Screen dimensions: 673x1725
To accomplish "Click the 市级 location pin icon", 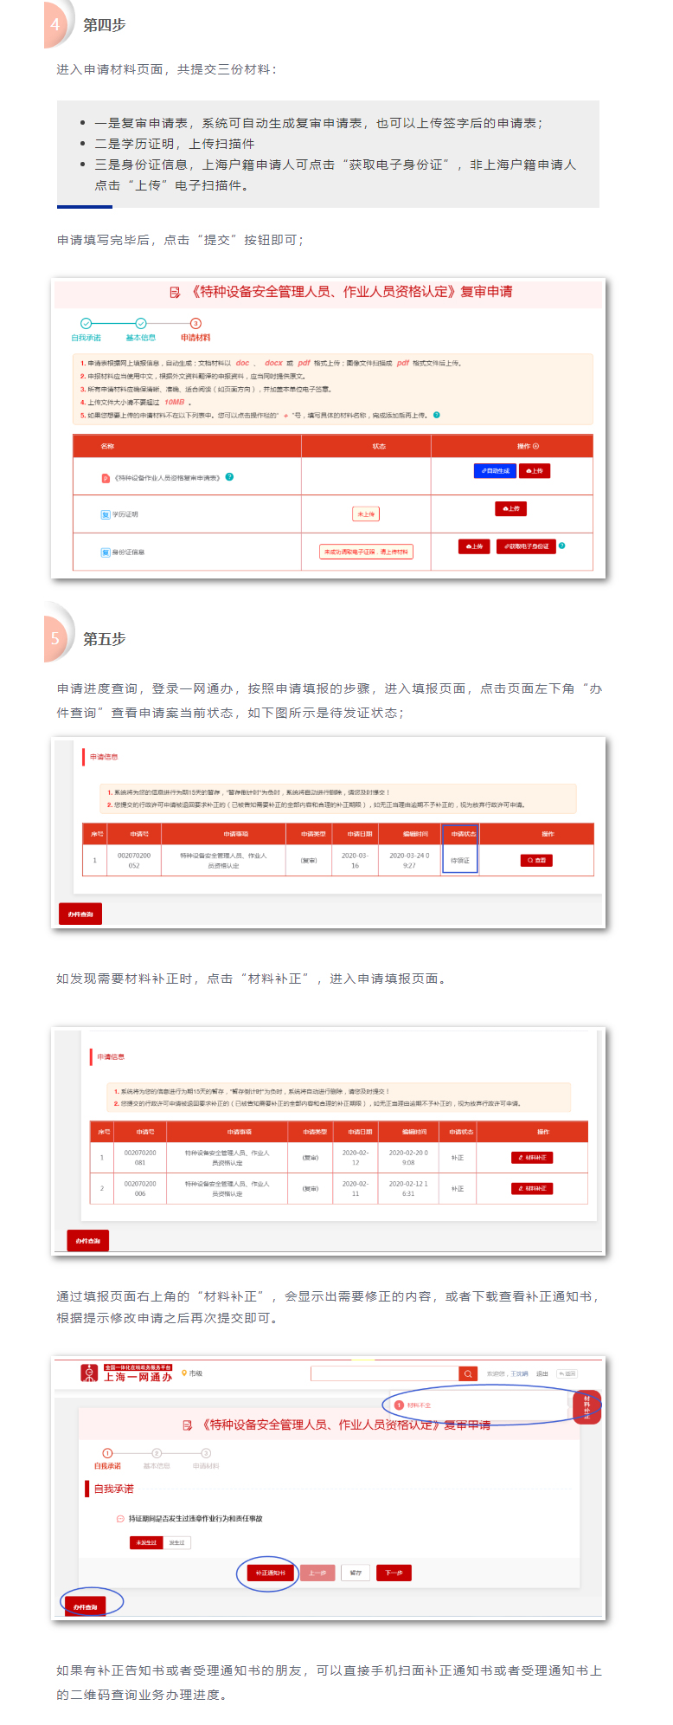I will click(184, 1373).
